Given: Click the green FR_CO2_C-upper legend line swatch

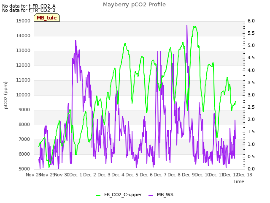Looking at the screenshot, I should [x=98, y=195].
